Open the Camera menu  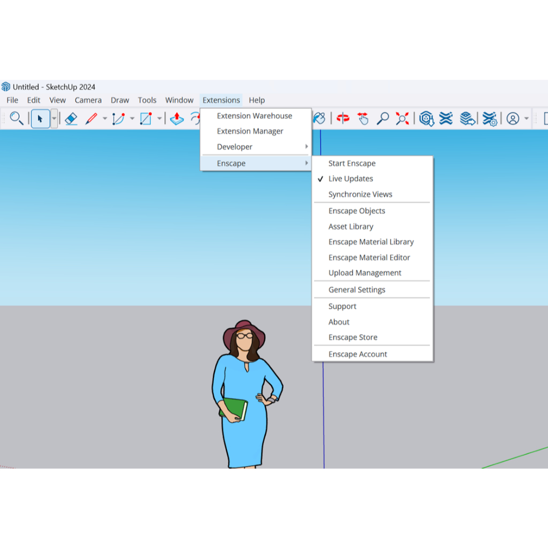click(x=88, y=100)
